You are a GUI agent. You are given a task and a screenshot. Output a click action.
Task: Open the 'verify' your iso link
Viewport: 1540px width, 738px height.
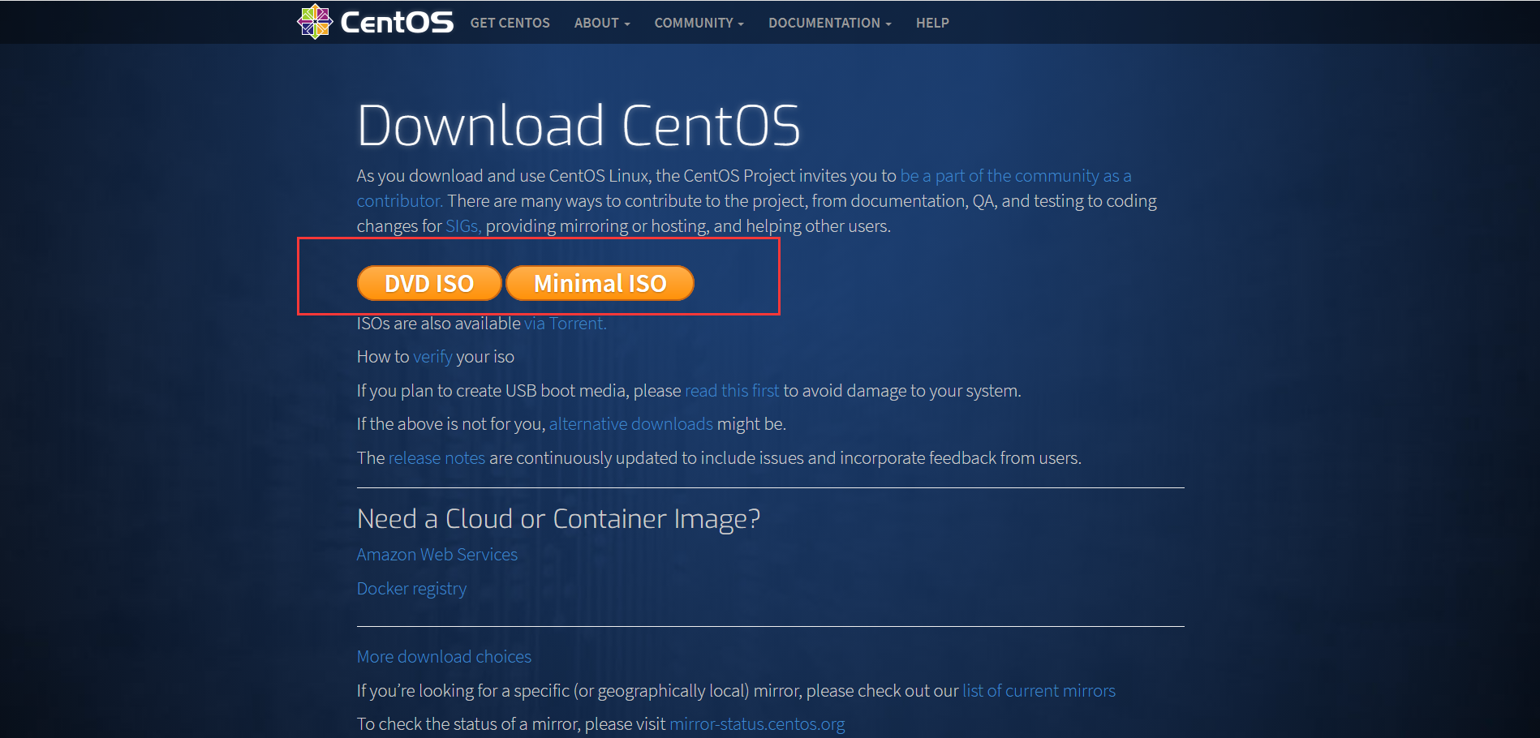(x=432, y=357)
